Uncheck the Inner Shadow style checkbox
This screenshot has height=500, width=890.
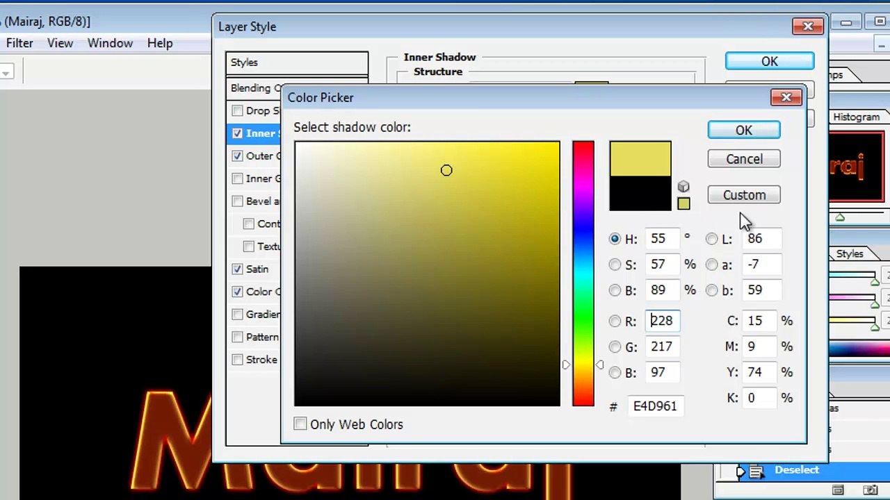click(238, 133)
